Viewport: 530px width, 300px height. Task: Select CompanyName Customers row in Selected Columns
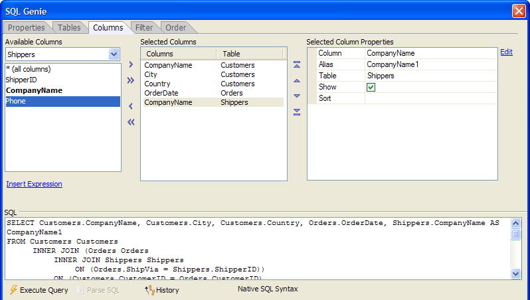click(x=214, y=65)
